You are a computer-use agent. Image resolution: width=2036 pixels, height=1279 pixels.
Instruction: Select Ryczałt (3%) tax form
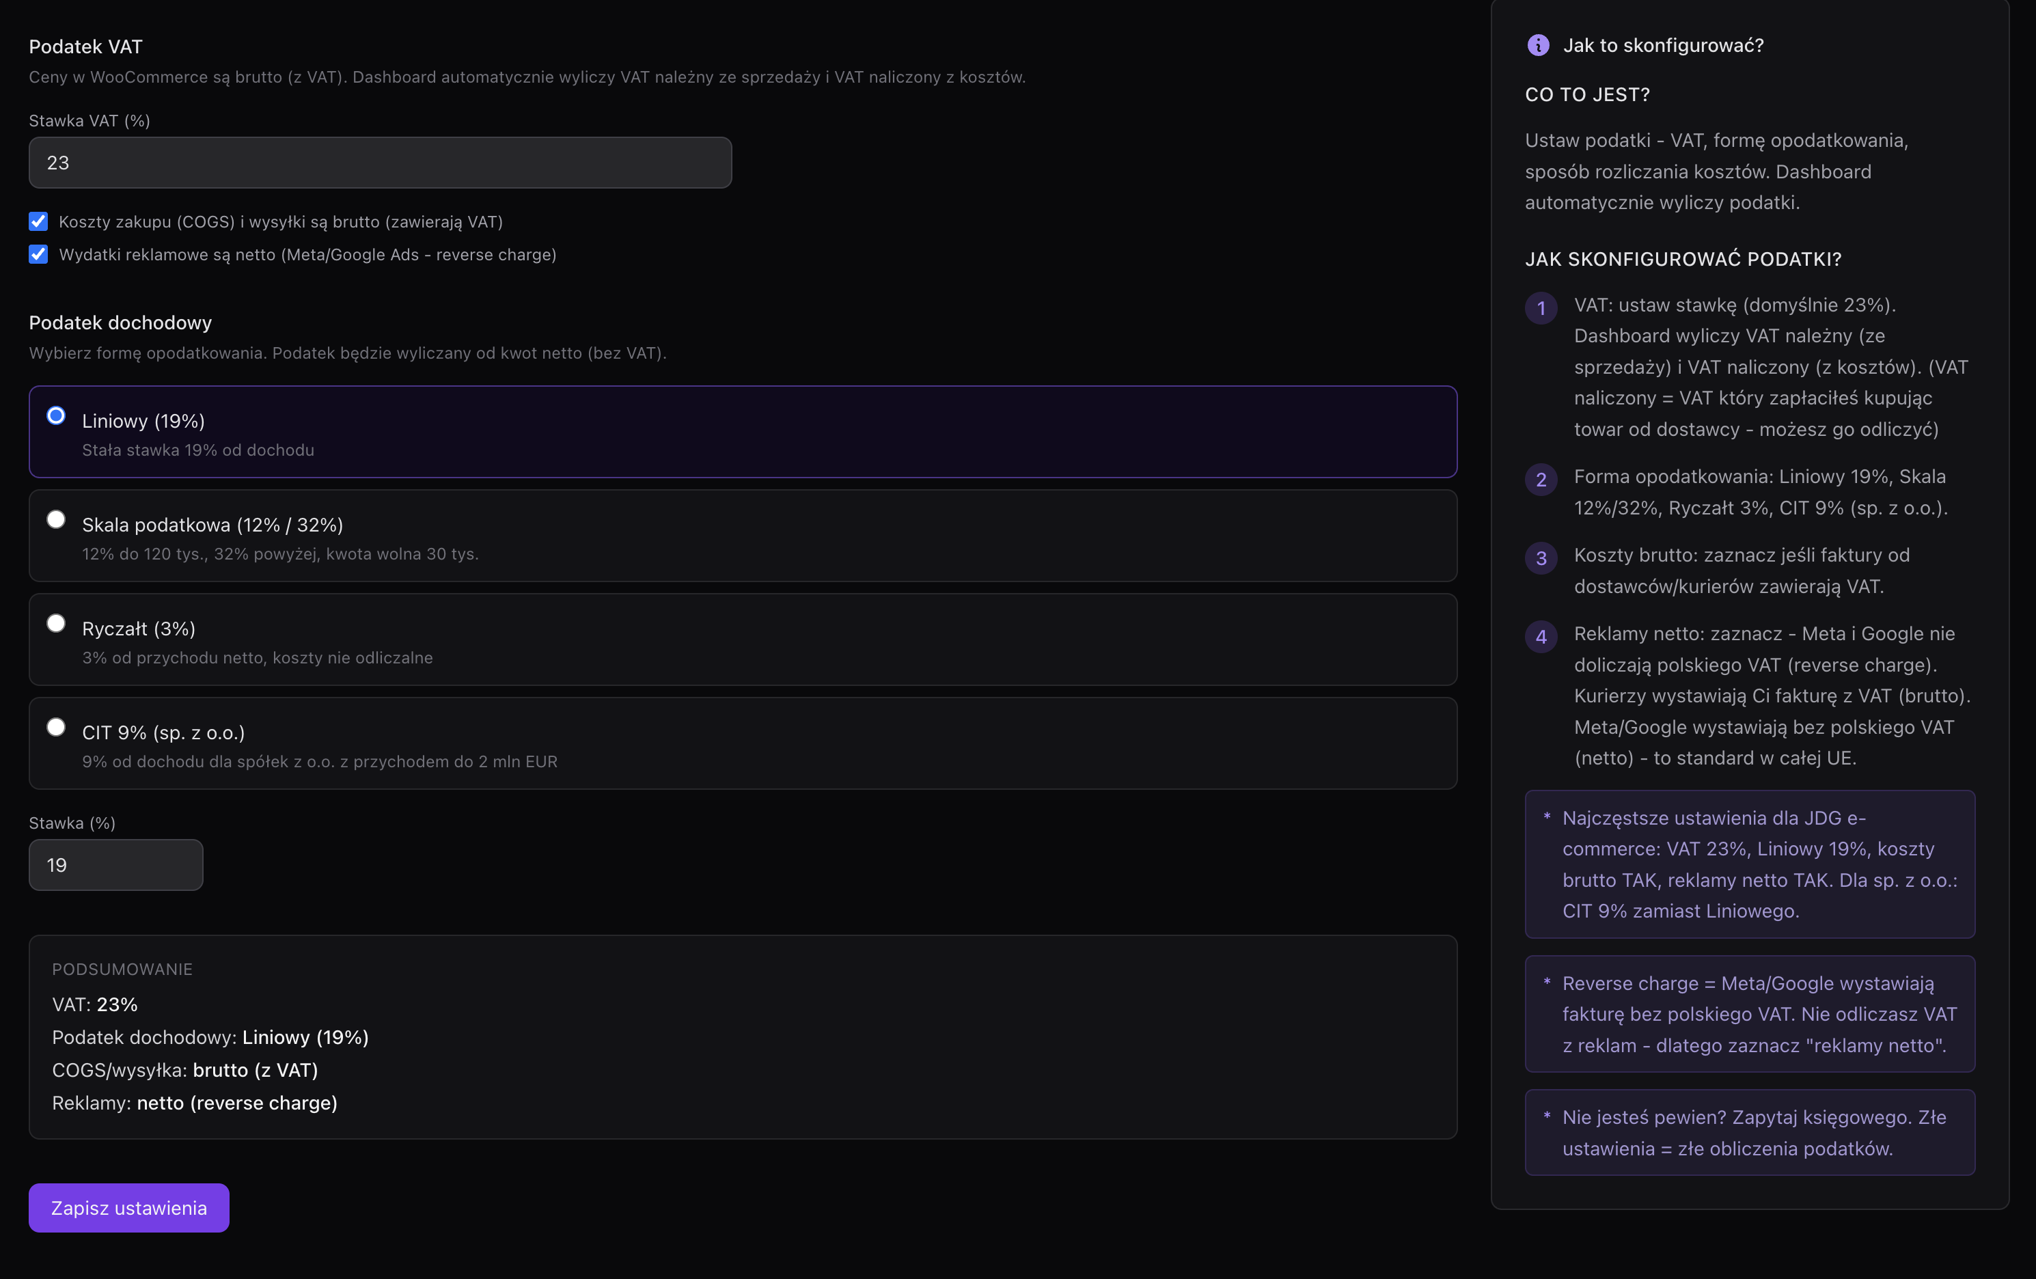pyautogui.click(x=56, y=623)
